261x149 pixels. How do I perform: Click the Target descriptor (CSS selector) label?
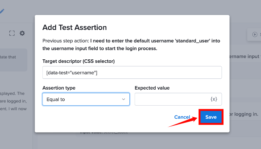coord(78,61)
